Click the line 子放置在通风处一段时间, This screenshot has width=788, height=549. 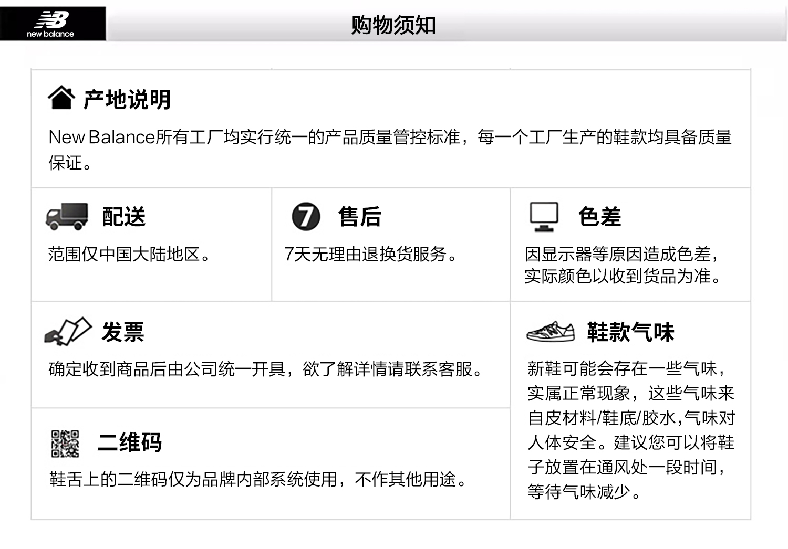(627, 468)
